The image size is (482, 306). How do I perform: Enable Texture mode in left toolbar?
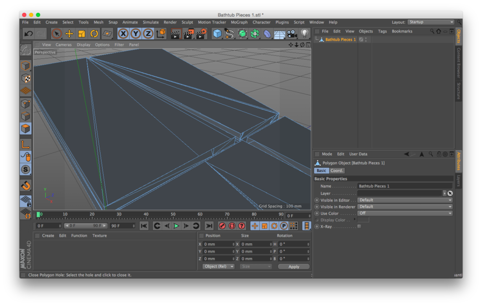(x=26, y=78)
